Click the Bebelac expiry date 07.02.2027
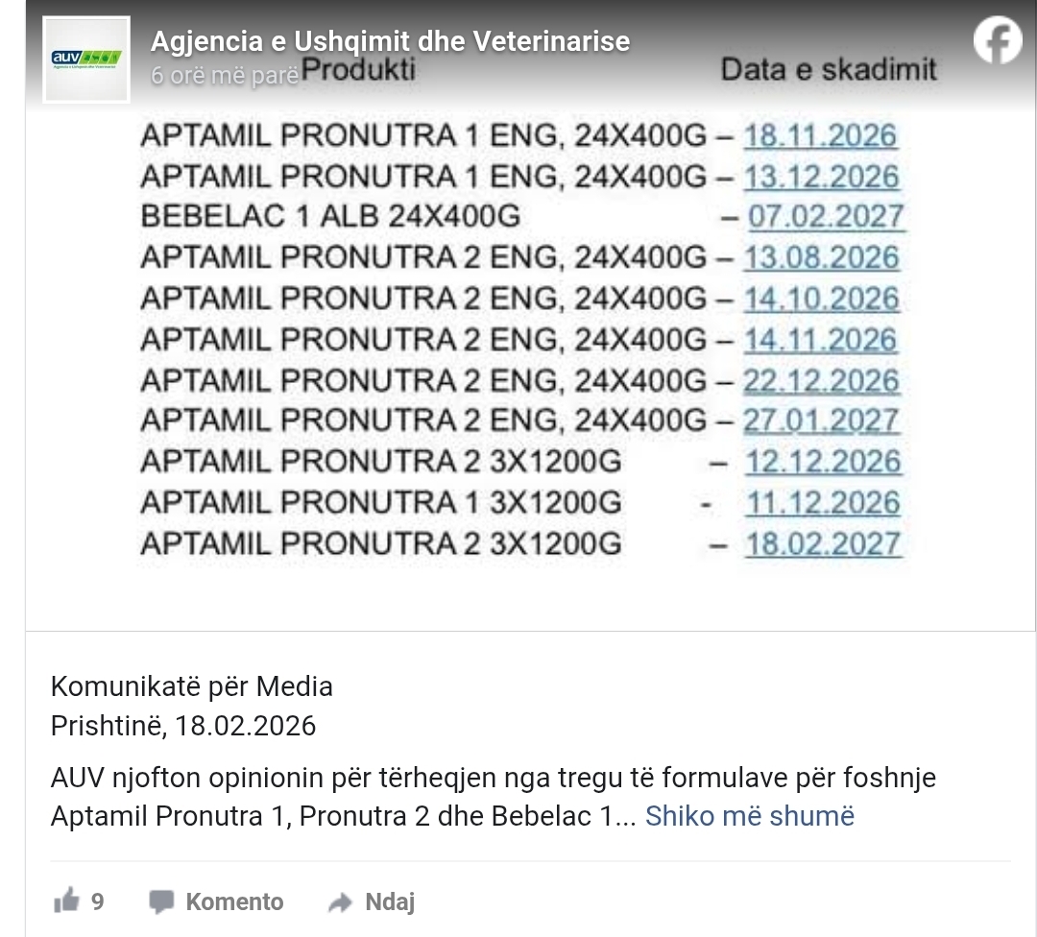The height and width of the screenshot is (937, 1037). coord(825,216)
